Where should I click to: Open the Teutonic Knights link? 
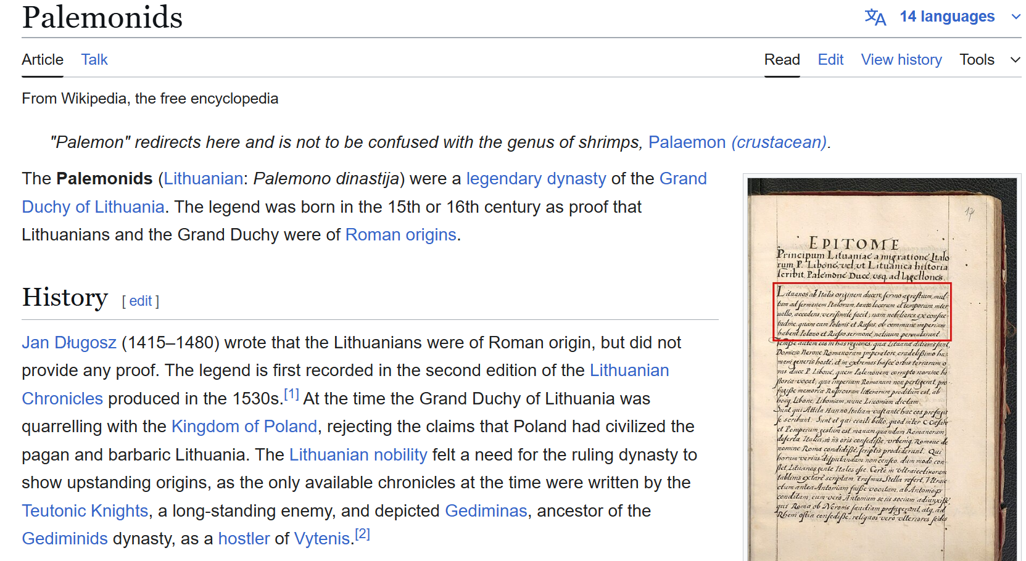pos(85,511)
